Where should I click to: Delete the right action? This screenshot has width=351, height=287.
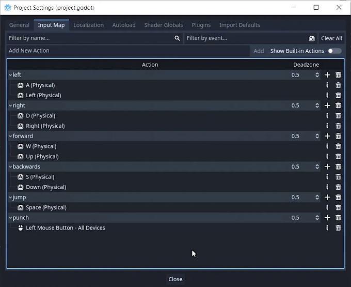tap(338, 105)
